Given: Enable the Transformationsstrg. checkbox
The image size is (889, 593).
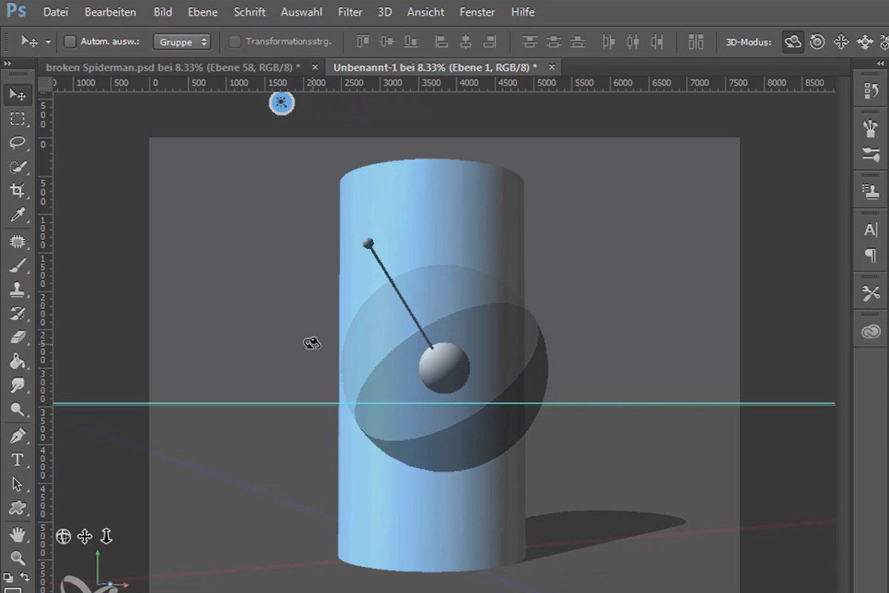Looking at the screenshot, I should coord(235,42).
